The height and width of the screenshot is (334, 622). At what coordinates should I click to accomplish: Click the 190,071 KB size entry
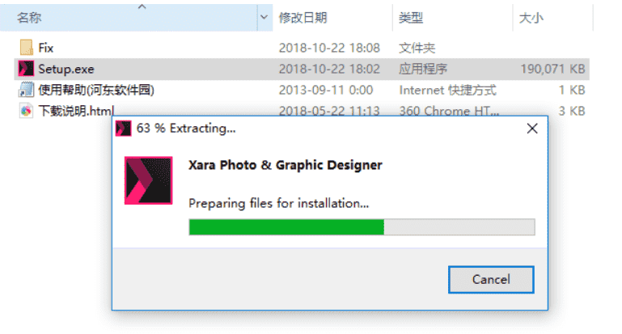552,69
